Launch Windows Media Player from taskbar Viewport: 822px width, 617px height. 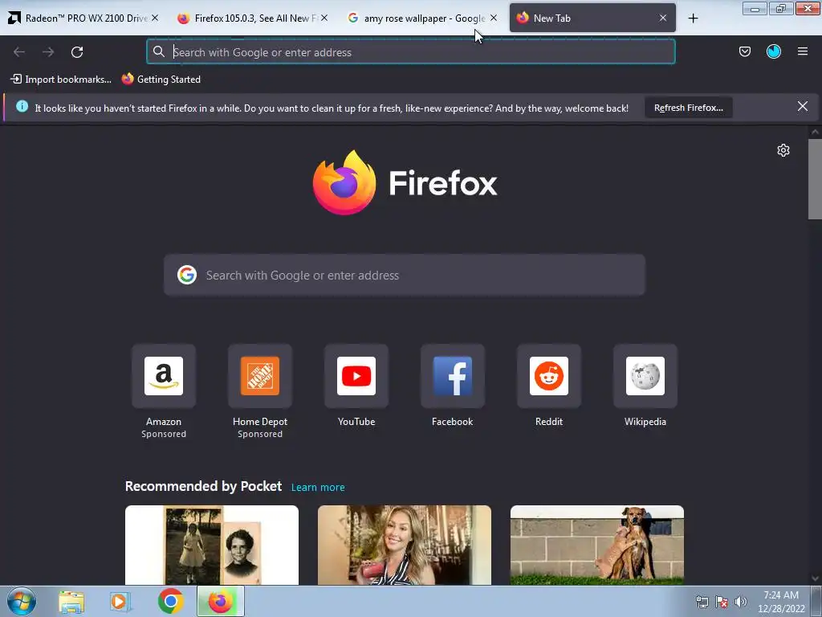pos(120,602)
